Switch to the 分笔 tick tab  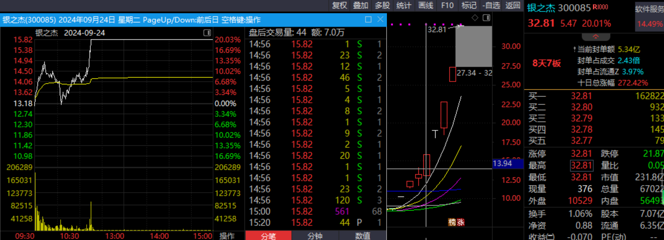pos(268,235)
